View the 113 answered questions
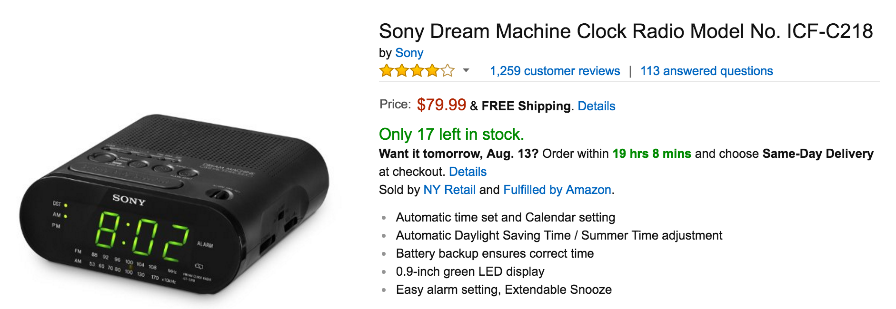The width and height of the screenshot is (896, 309). click(x=707, y=71)
